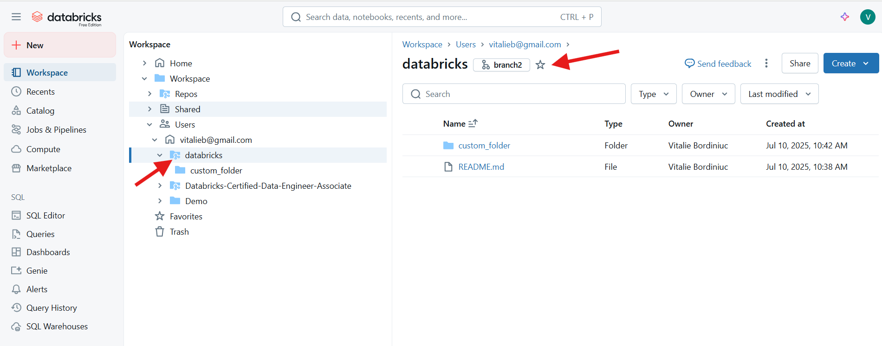Open the custom_folder link in table
Viewport: 882px width, 346px height.
484,145
